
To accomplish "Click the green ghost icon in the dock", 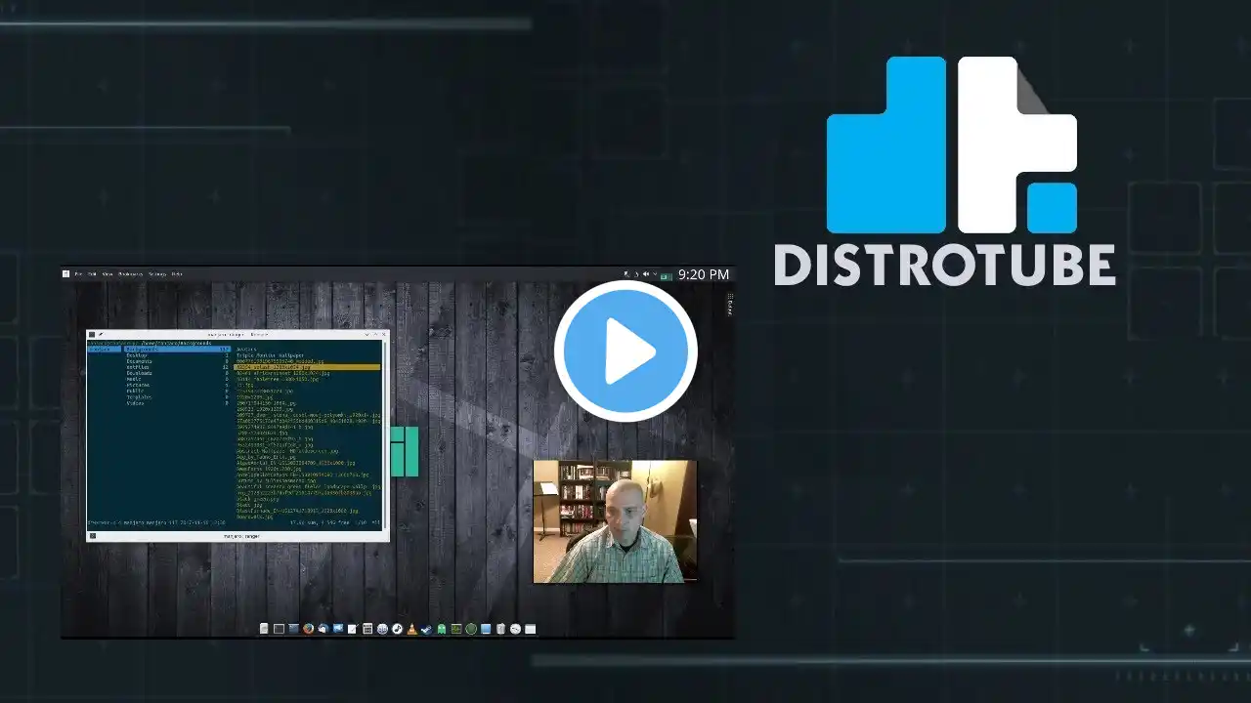I will [442, 629].
